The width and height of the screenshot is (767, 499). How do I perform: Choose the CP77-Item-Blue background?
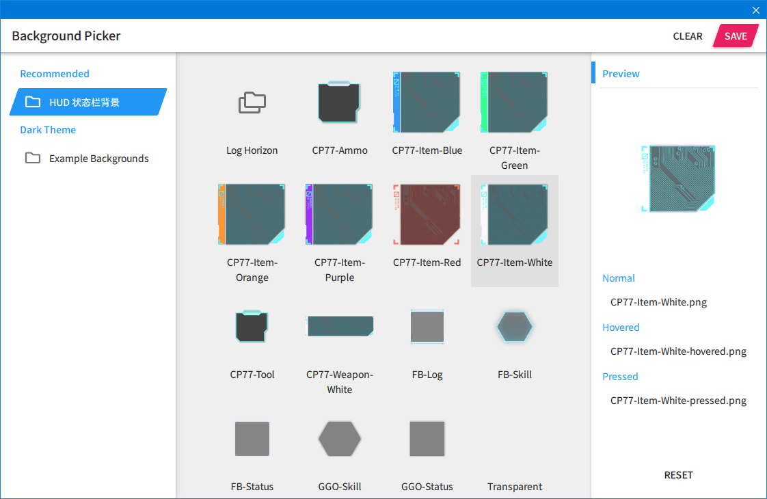[427, 103]
